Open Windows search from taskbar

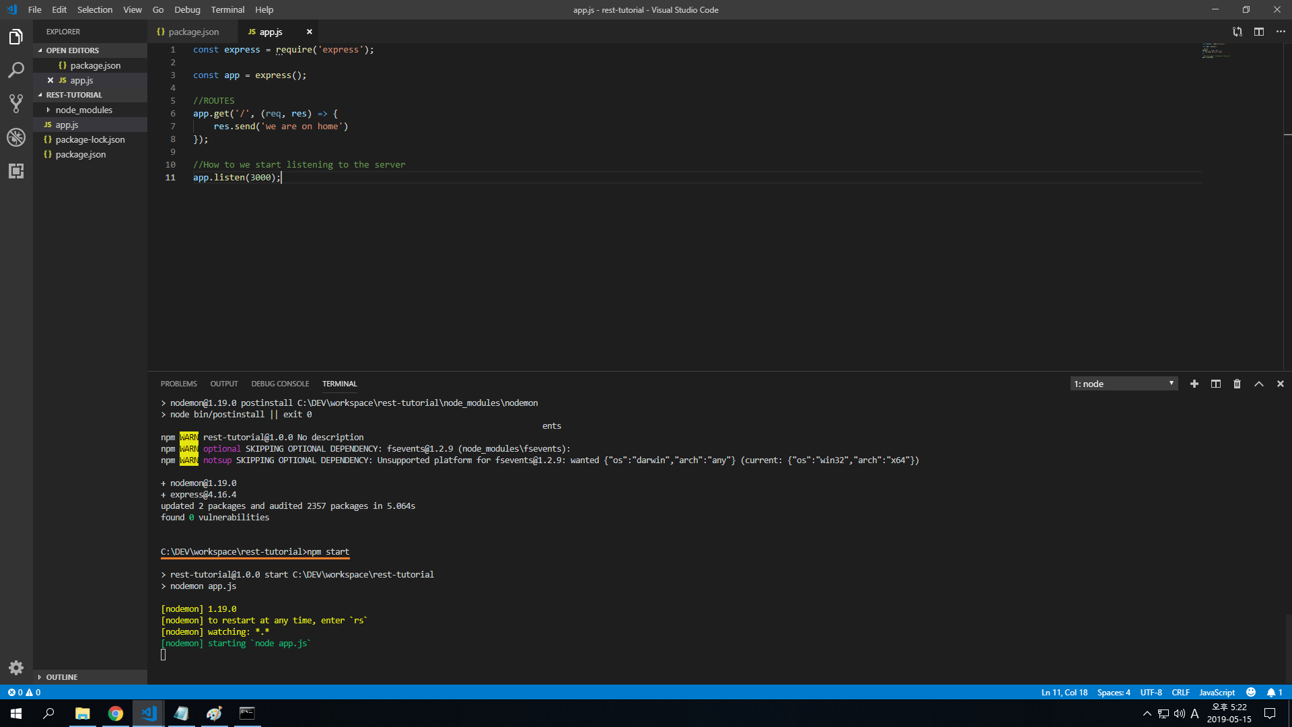pos(48,714)
